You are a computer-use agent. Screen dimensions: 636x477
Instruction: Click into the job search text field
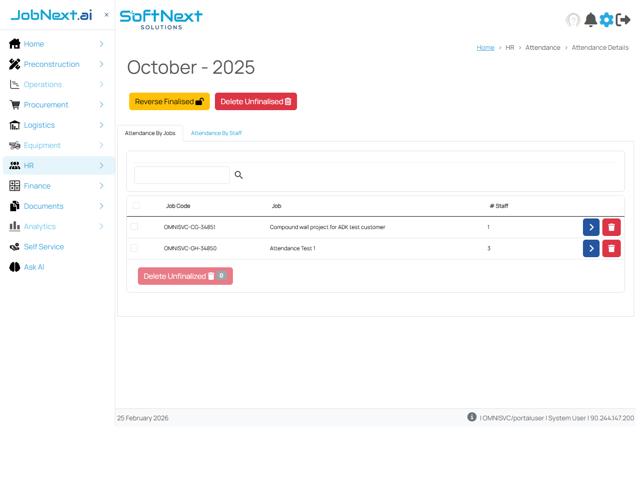[x=182, y=175]
